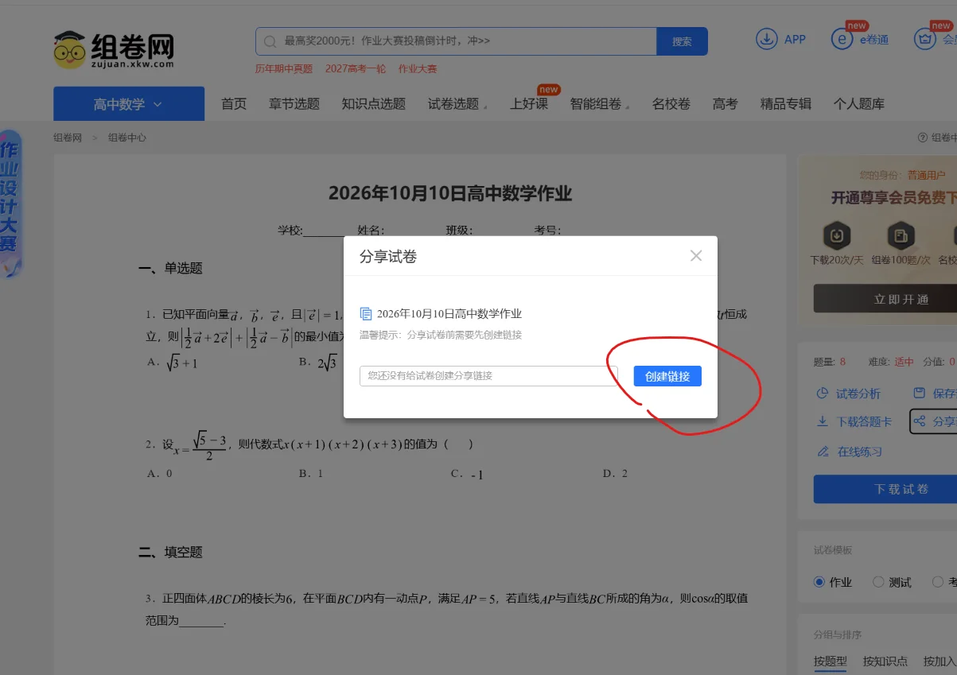Screen dimensions: 957x675
Task: Open the 历年期中真题 link
Action: tap(284, 69)
